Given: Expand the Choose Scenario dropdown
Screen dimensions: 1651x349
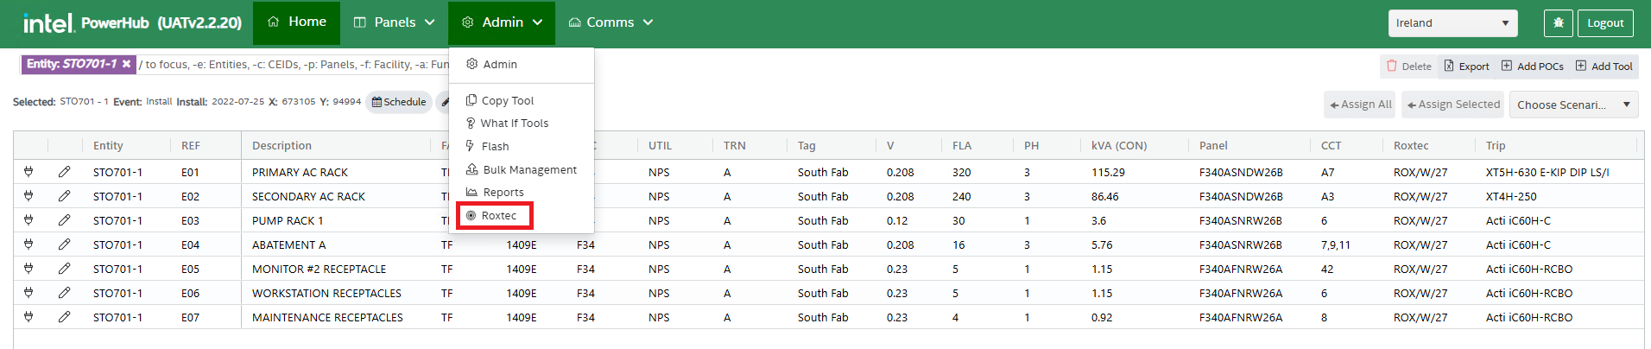Looking at the screenshot, I should click(1573, 105).
